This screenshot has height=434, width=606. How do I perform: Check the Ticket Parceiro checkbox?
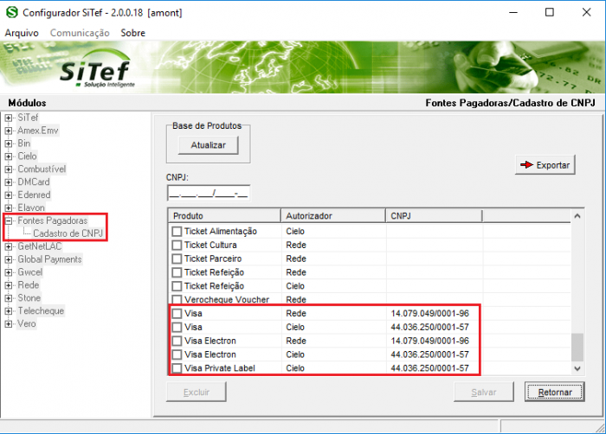click(177, 258)
